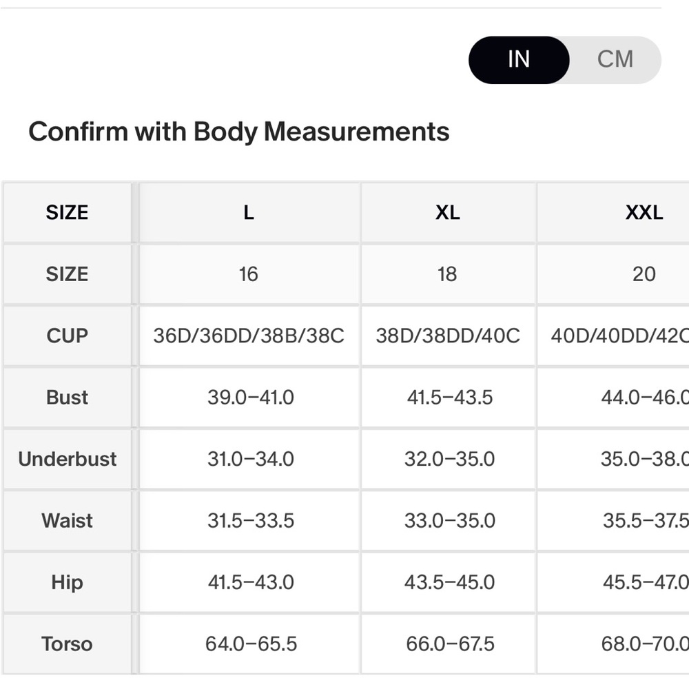Select the XXL size column header
This screenshot has height=689, width=689.
[644, 212]
